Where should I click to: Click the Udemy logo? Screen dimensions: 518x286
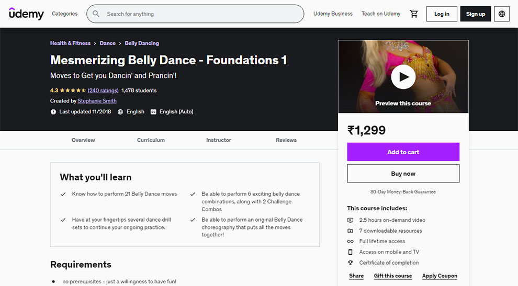26,14
